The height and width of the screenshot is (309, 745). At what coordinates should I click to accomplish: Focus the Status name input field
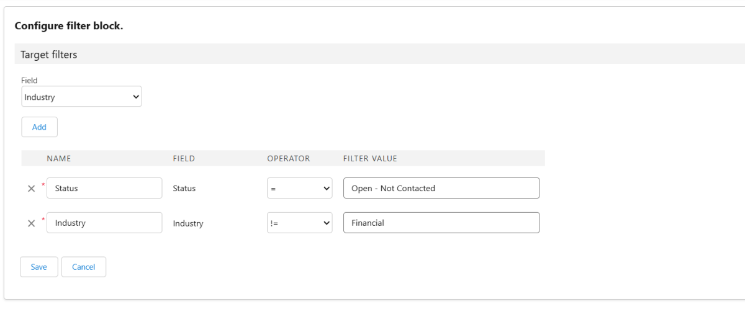coord(104,189)
